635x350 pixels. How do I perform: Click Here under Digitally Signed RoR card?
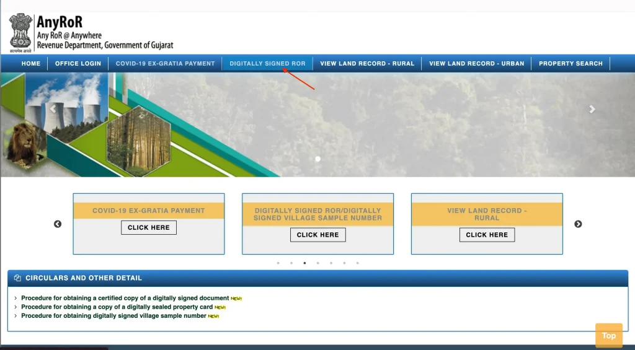318,235
